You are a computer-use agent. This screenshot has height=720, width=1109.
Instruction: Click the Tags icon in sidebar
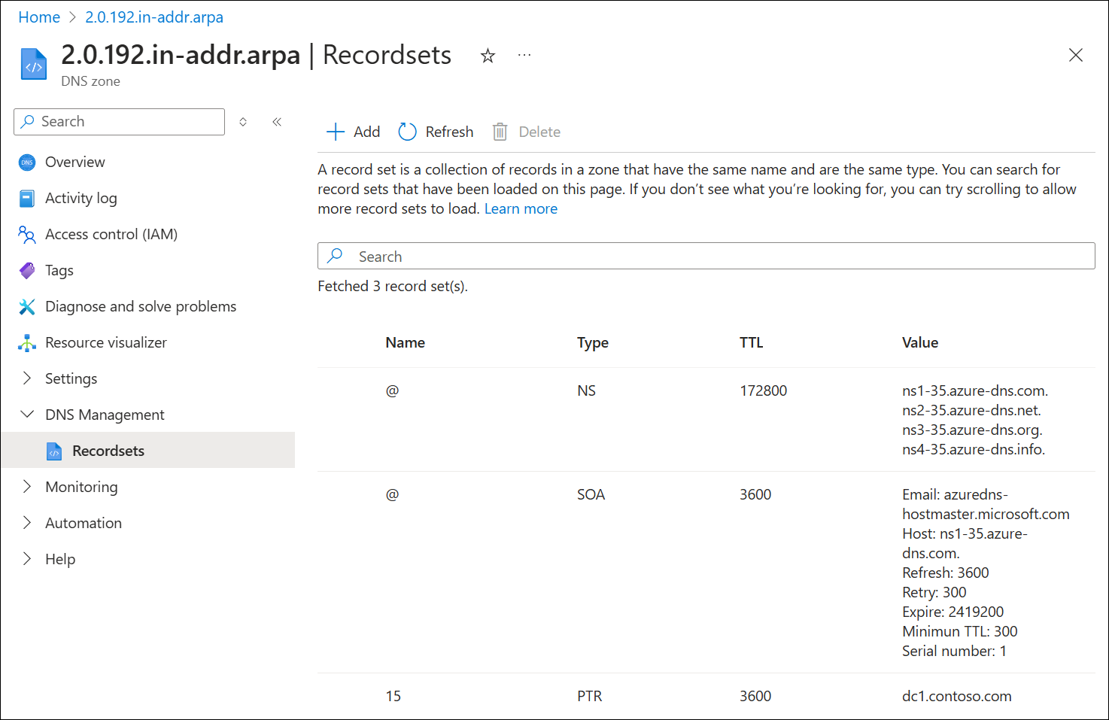pyautogui.click(x=27, y=270)
